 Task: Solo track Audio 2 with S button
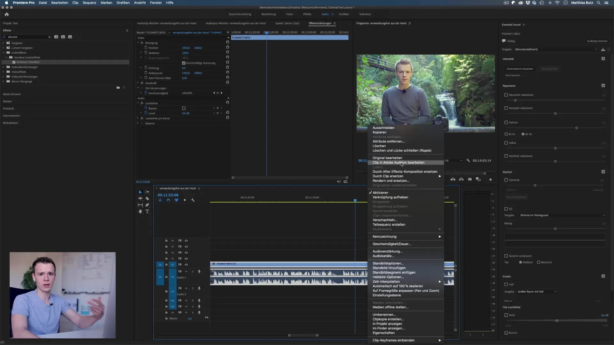[193, 288]
